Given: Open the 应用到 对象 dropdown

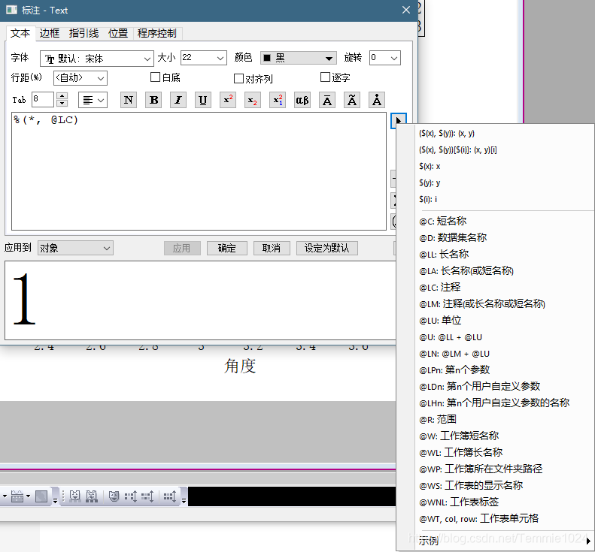Looking at the screenshot, I should point(75,248).
